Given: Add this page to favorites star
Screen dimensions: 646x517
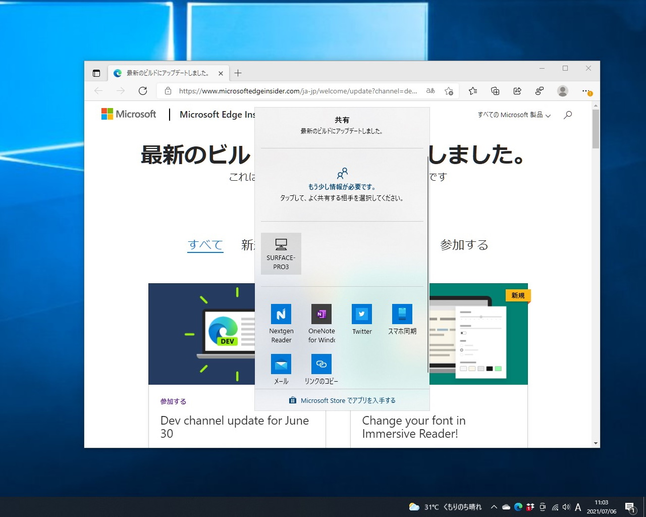Looking at the screenshot, I should click(449, 91).
